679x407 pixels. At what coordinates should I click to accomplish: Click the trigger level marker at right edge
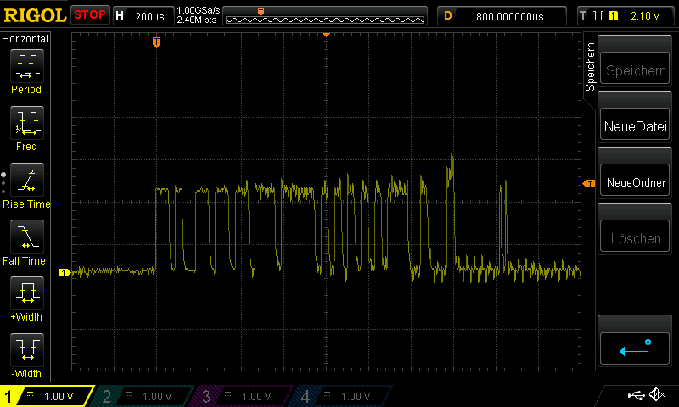589,184
